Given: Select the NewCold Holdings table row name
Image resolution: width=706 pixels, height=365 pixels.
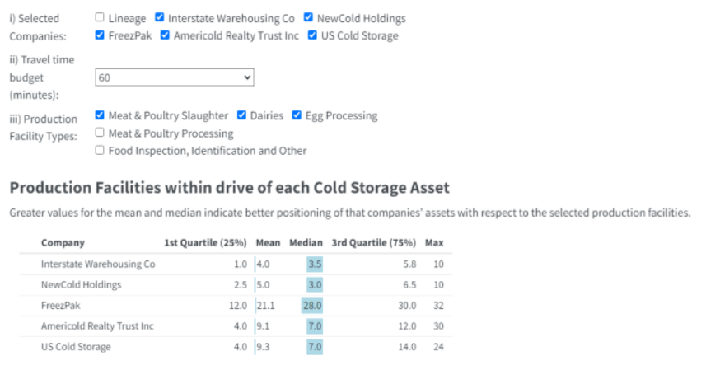Looking at the screenshot, I should (81, 284).
